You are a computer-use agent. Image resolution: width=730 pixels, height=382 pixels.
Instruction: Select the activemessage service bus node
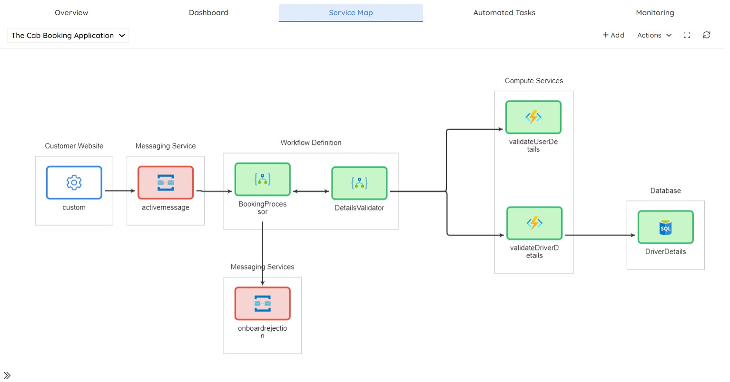pyautogui.click(x=166, y=182)
